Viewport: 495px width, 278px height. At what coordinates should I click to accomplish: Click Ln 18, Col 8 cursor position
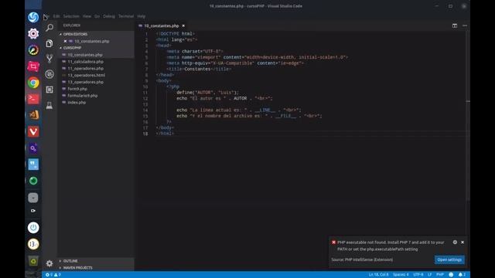[x=379, y=275]
